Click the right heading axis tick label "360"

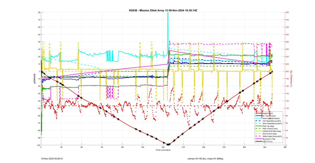tap(287, 12)
